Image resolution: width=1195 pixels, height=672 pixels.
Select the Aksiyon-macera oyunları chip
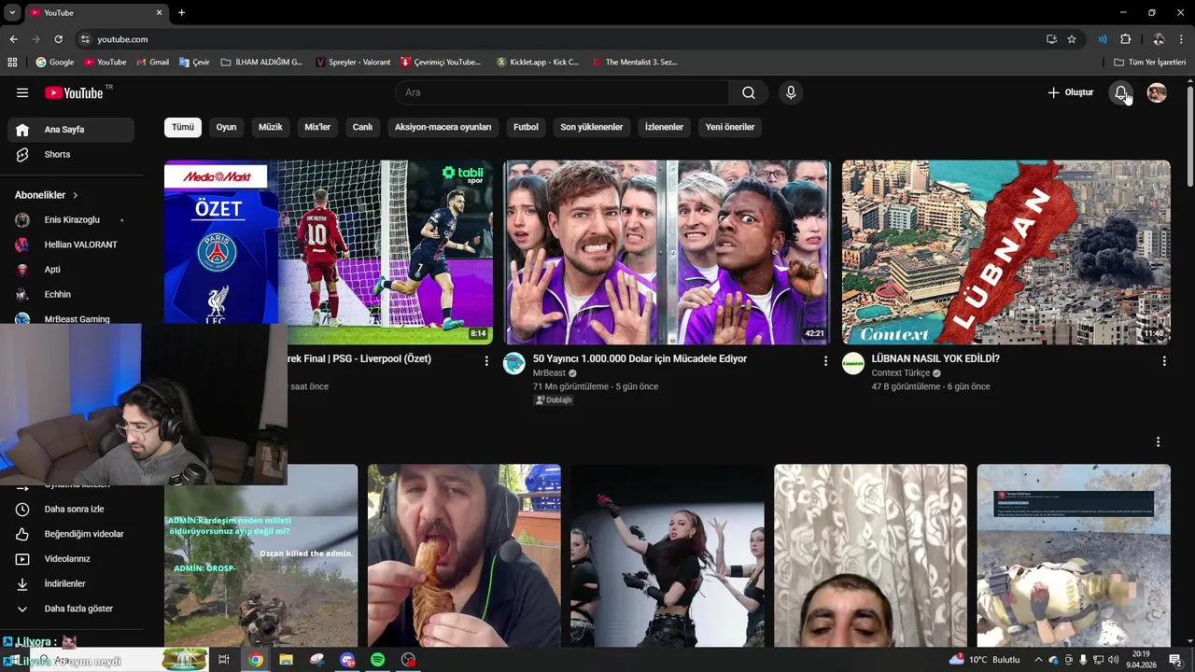[443, 127]
